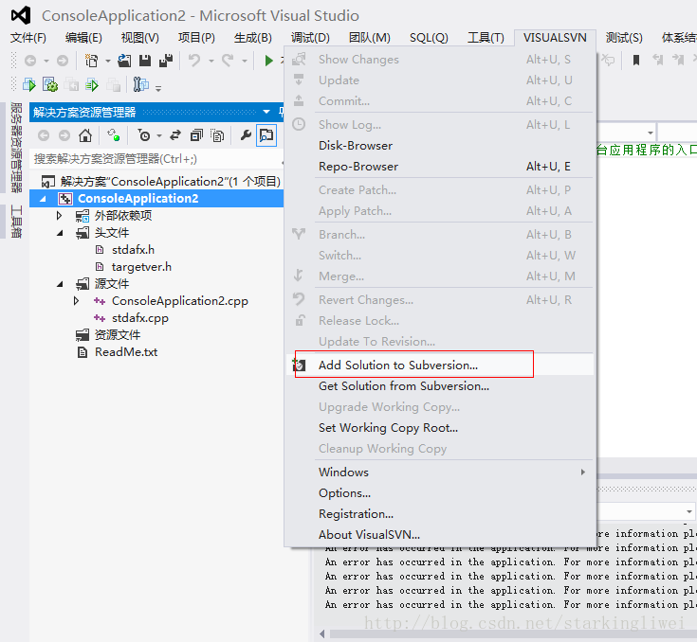Click the output pane's scroll-left arrow
This screenshot has height=642, width=697.
tap(322, 633)
